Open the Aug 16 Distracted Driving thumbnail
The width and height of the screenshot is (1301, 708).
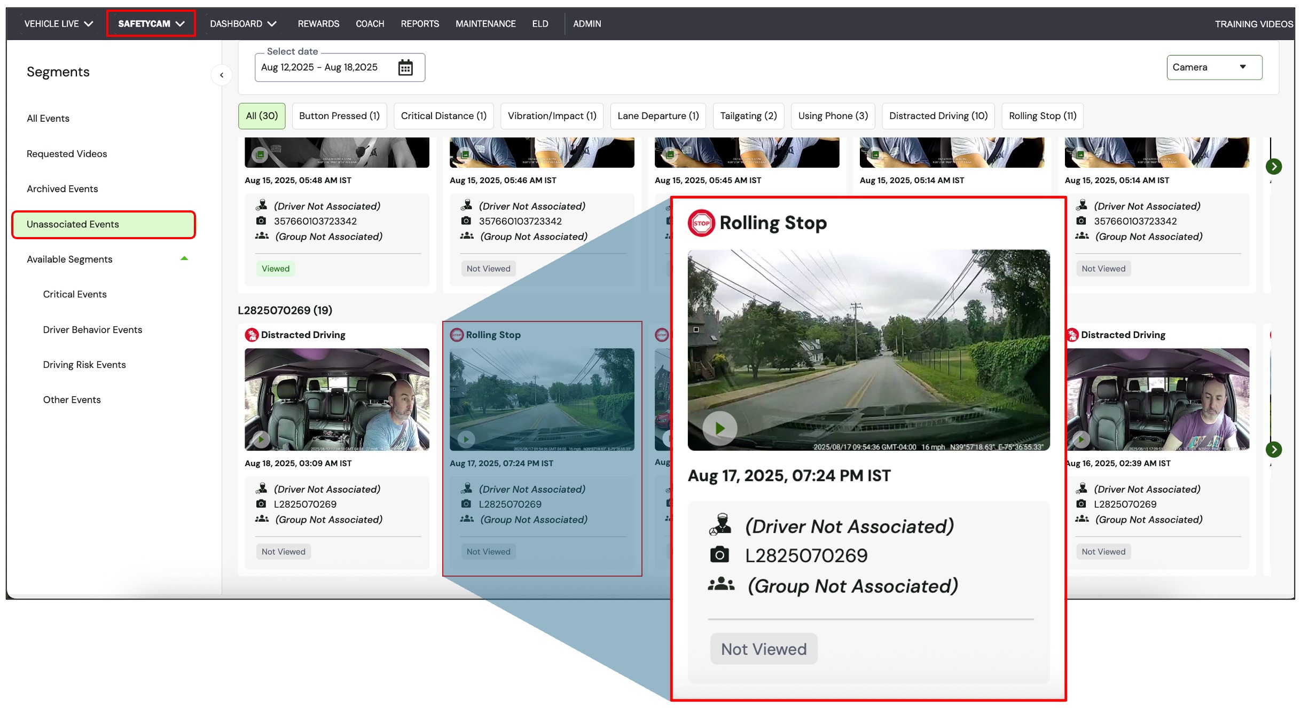click(1158, 399)
